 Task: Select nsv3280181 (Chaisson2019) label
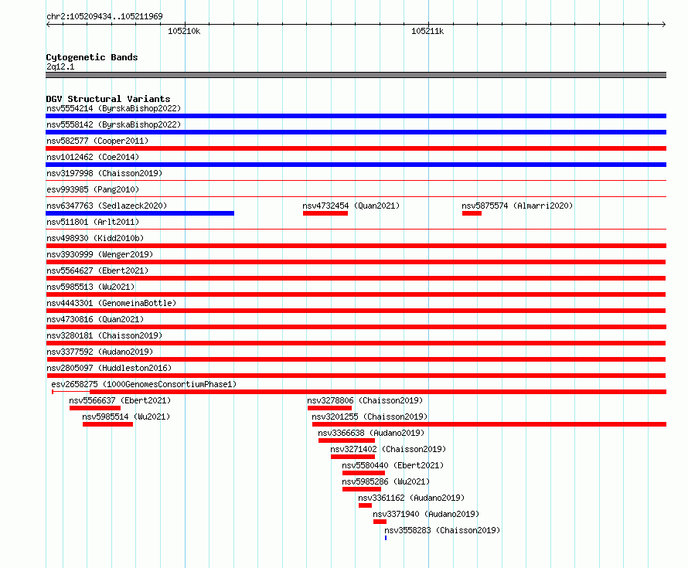click(x=104, y=335)
